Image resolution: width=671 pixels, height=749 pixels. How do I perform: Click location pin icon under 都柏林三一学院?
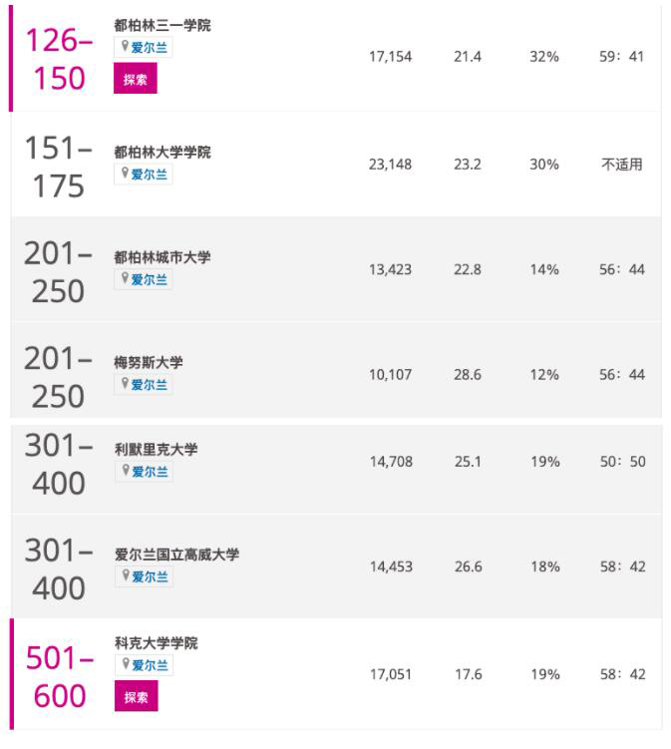pyautogui.click(x=125, y=48)
